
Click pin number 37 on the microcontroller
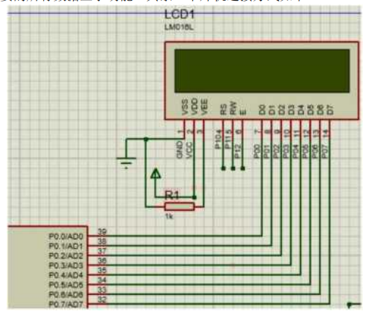pyautogui.click(x=102, y=251)
